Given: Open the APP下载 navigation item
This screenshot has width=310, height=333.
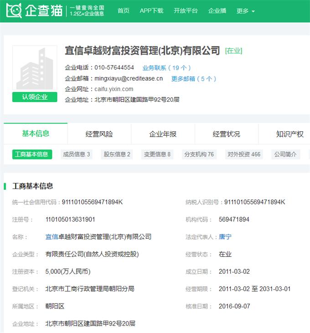Looking at the screenshot, I should pos(151,10).
